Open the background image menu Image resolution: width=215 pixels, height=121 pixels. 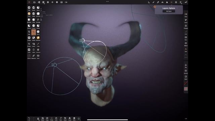(x=61, y=2)
